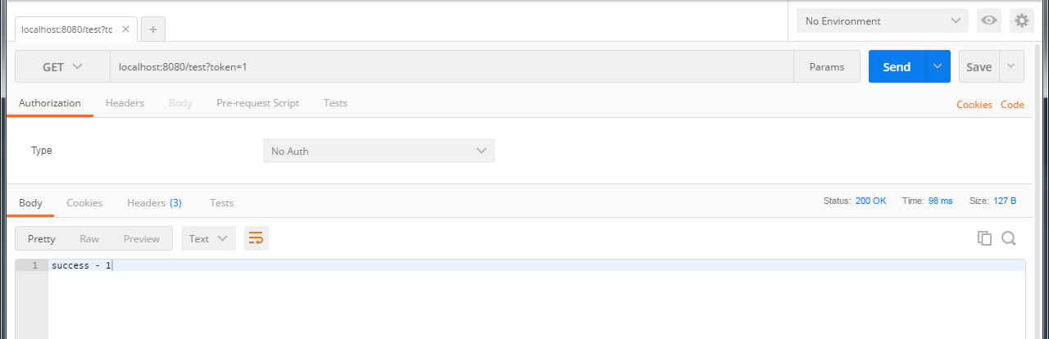Image resolution: width=1049 pixels, height=339 pixels.
Task: Copy response body with clipboard icon
Action: [984, 238]
